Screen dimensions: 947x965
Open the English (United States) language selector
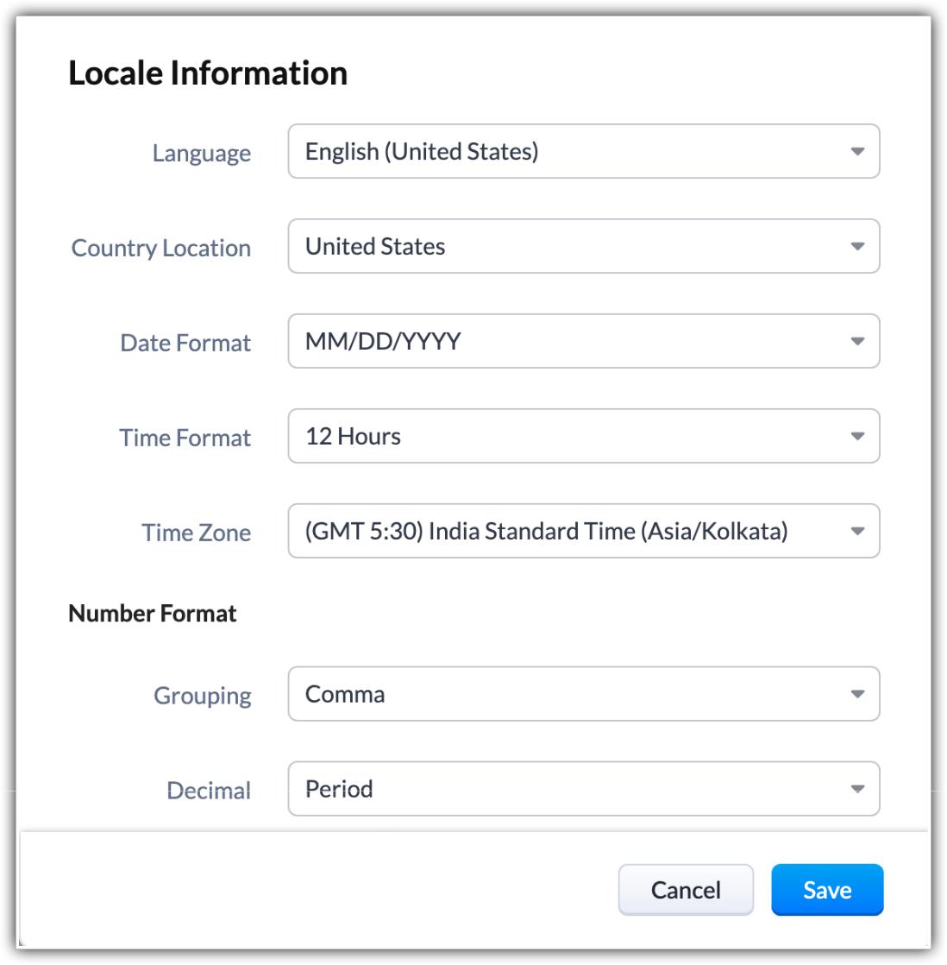tap(584, 151)
